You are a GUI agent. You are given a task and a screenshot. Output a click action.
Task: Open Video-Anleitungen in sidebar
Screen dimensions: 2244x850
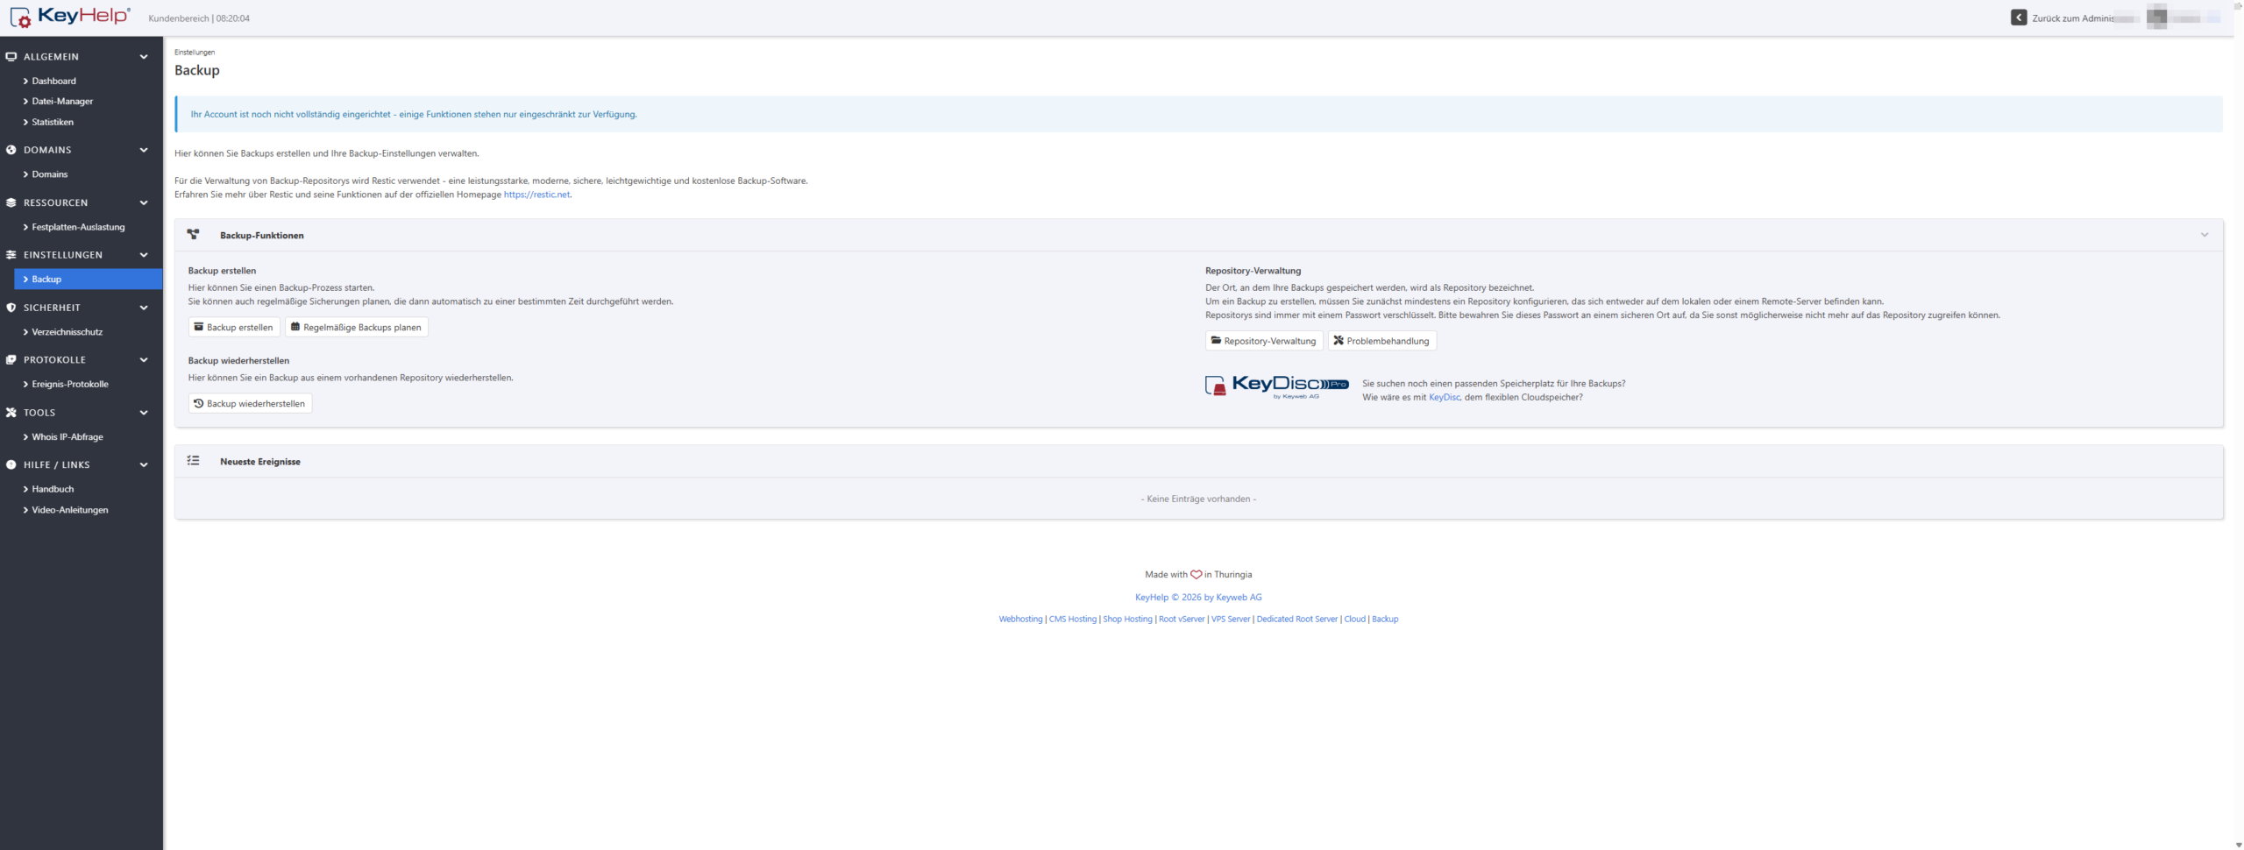(x=70, y=510)
